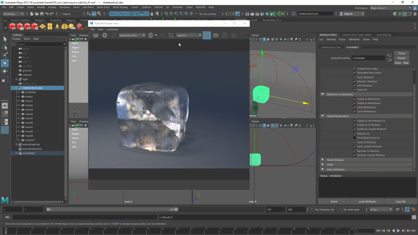Viewport: 418px width, 235px height.
Task: Click the snowflake freeze icon in Render View
Action: [233, 35]
